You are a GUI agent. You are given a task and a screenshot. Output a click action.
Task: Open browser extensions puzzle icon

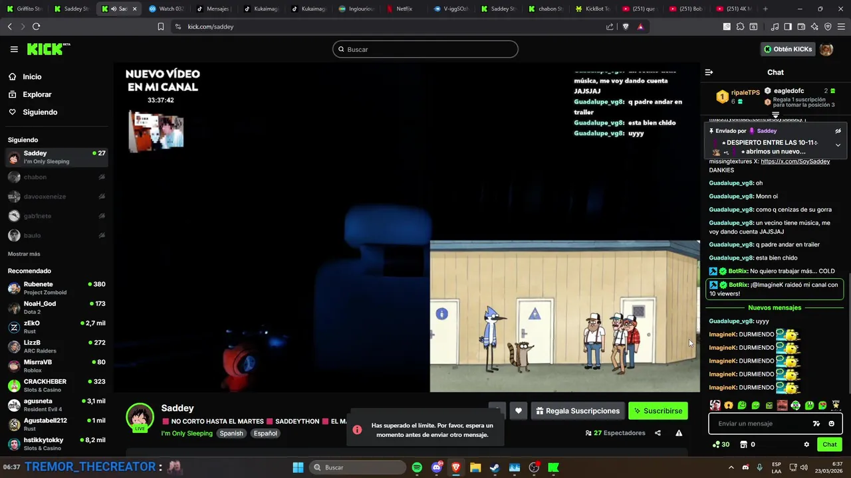pos(740,27)
